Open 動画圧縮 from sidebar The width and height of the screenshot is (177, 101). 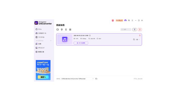(40, 52)
